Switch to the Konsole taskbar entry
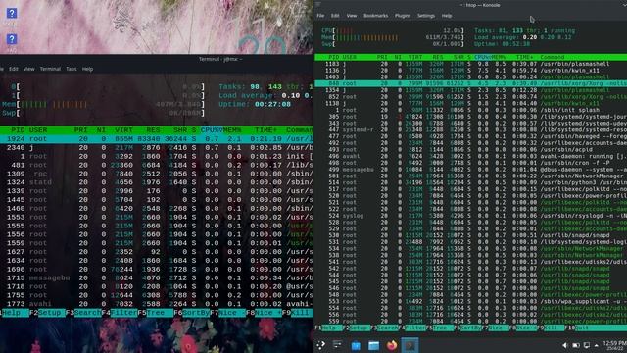This screenshot has width=627, height=353. [x=410, y=345]
